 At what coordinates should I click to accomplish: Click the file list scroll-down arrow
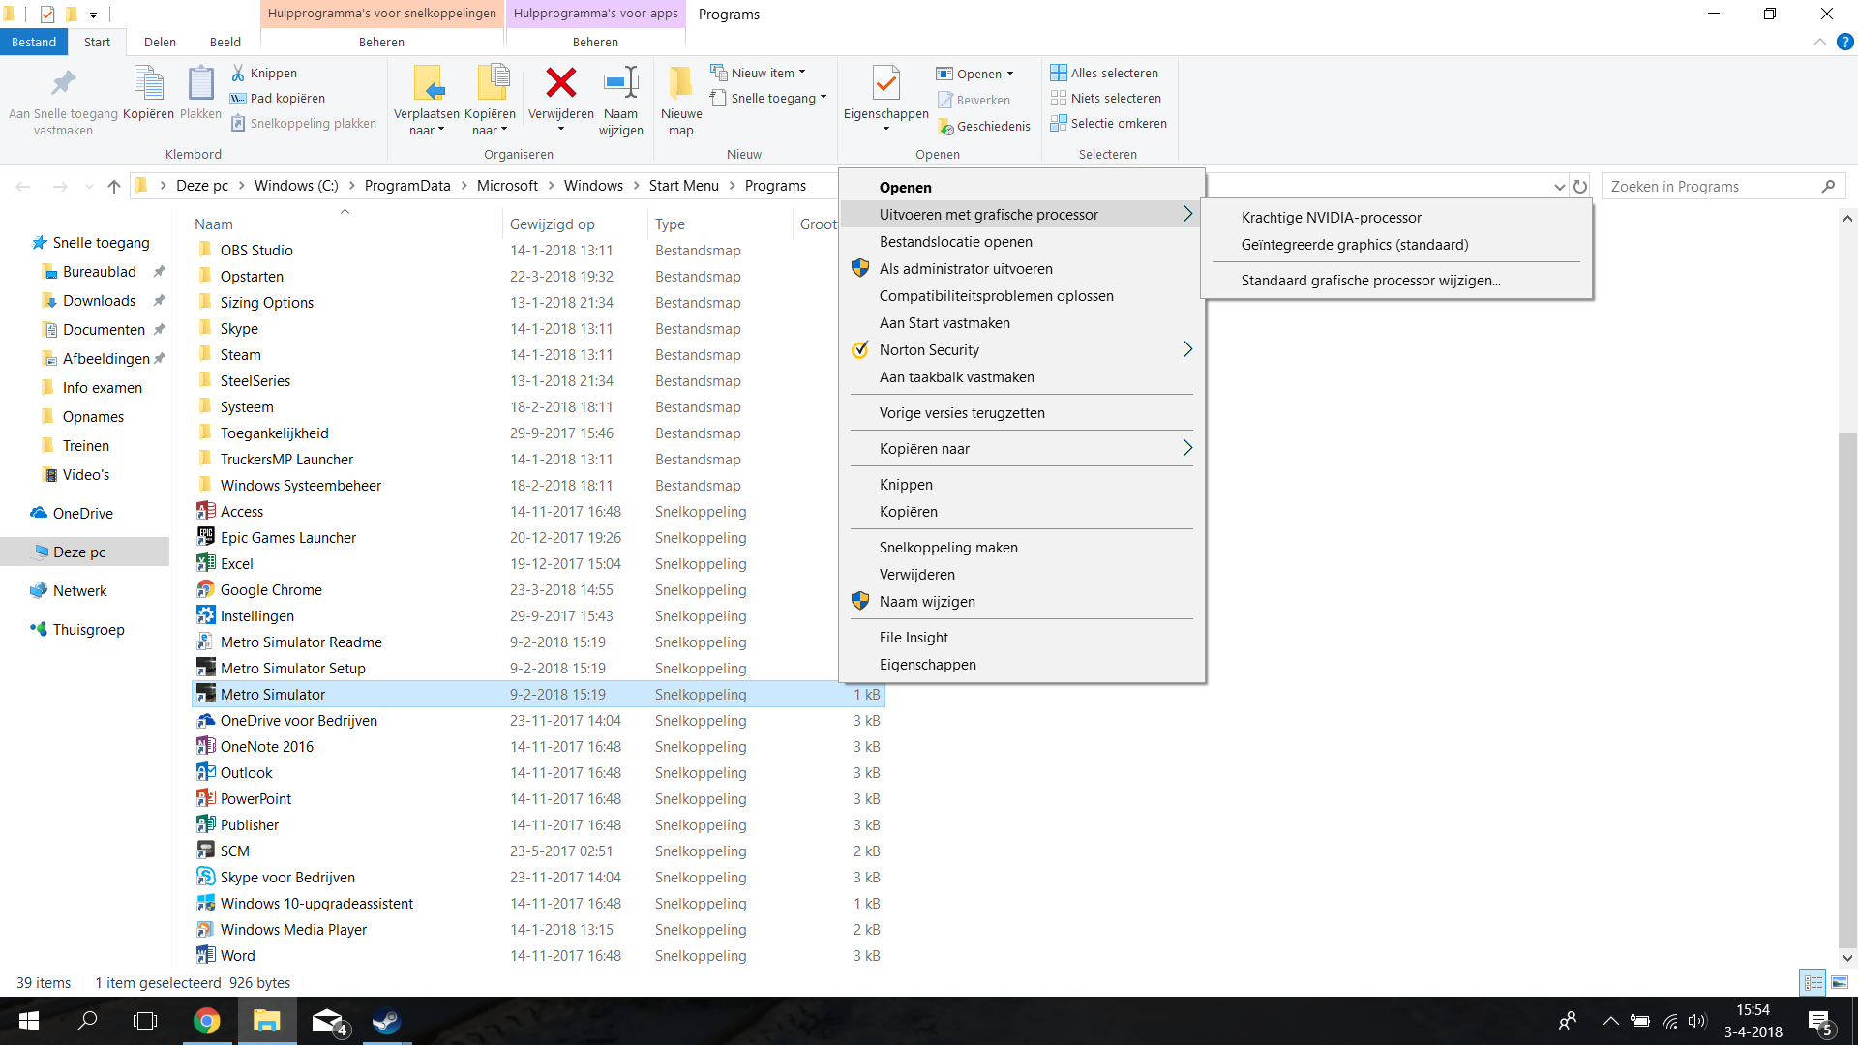[x=1847, y=958]
